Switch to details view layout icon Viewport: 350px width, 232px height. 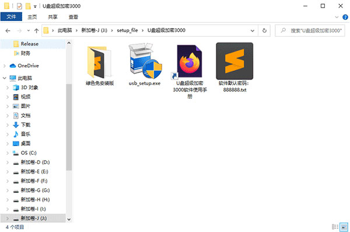335,227
